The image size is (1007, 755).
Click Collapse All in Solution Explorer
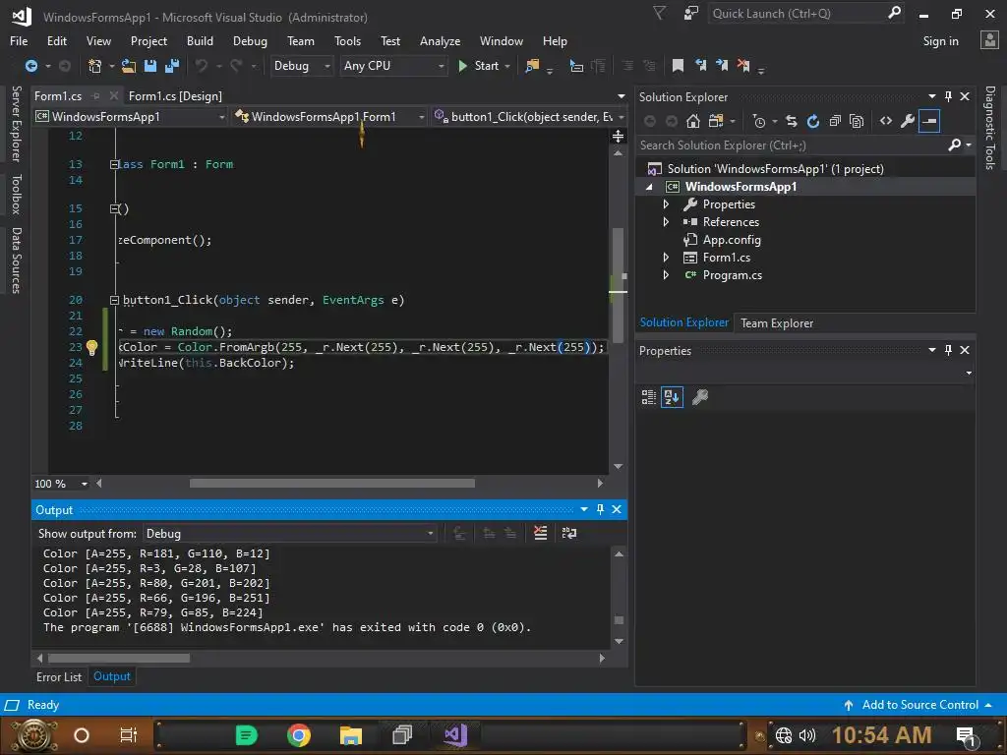pos(835,121)
